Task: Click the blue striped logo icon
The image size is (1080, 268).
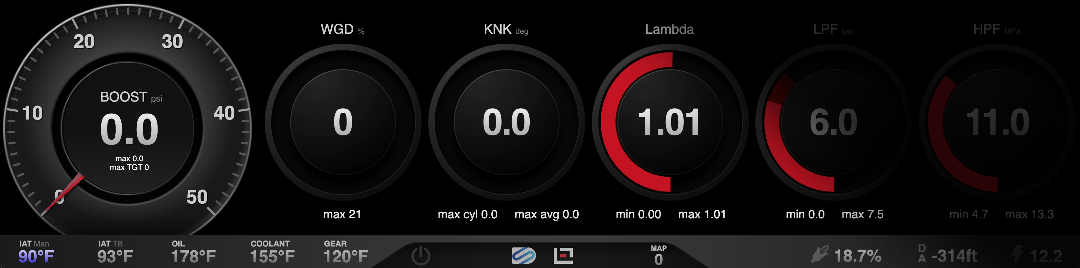Action: pos(523,255)
